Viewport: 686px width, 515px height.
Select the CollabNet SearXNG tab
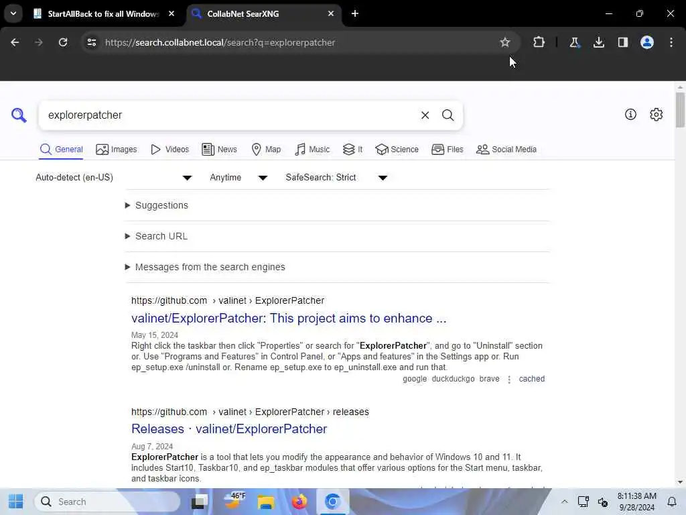263,13
